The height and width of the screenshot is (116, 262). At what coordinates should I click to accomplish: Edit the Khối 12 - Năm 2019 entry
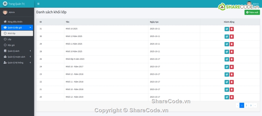pos(227,97)
